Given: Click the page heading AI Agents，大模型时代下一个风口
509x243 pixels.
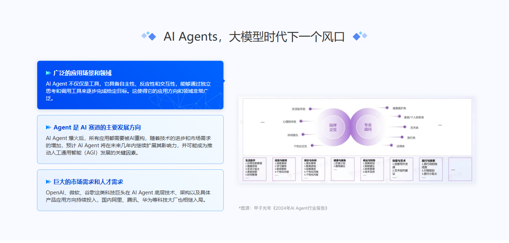Looking at the screenshot, I should (x=254, y=37).
